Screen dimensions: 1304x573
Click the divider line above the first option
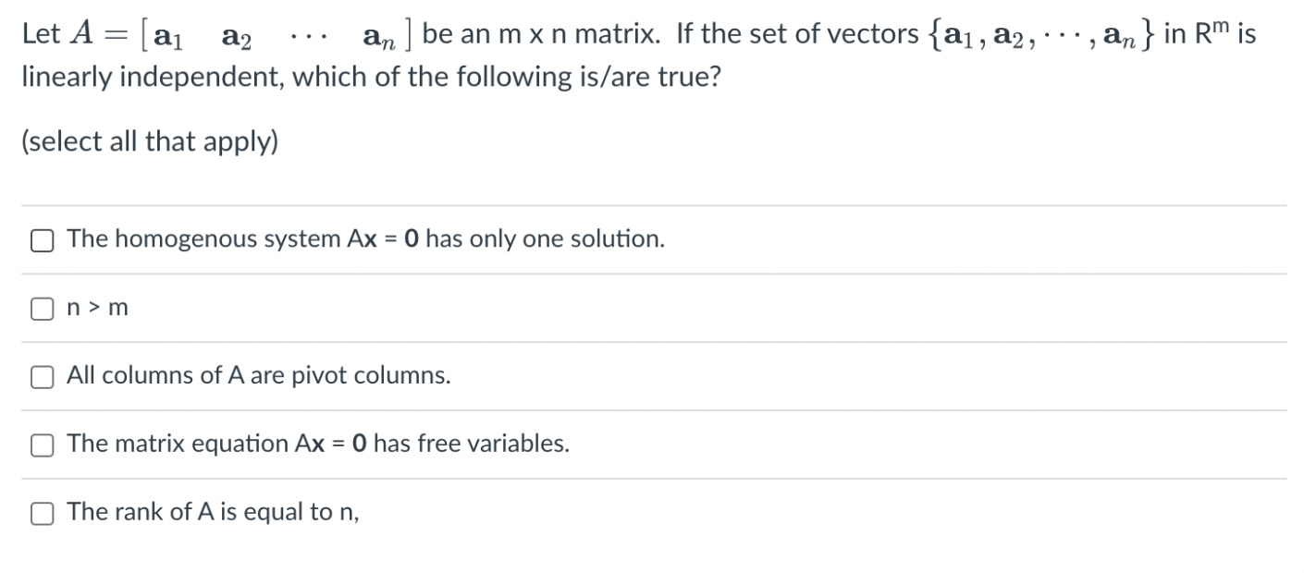coord(647,206)
